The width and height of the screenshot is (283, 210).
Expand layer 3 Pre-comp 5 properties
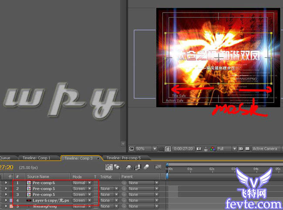(x=6, y=194)
